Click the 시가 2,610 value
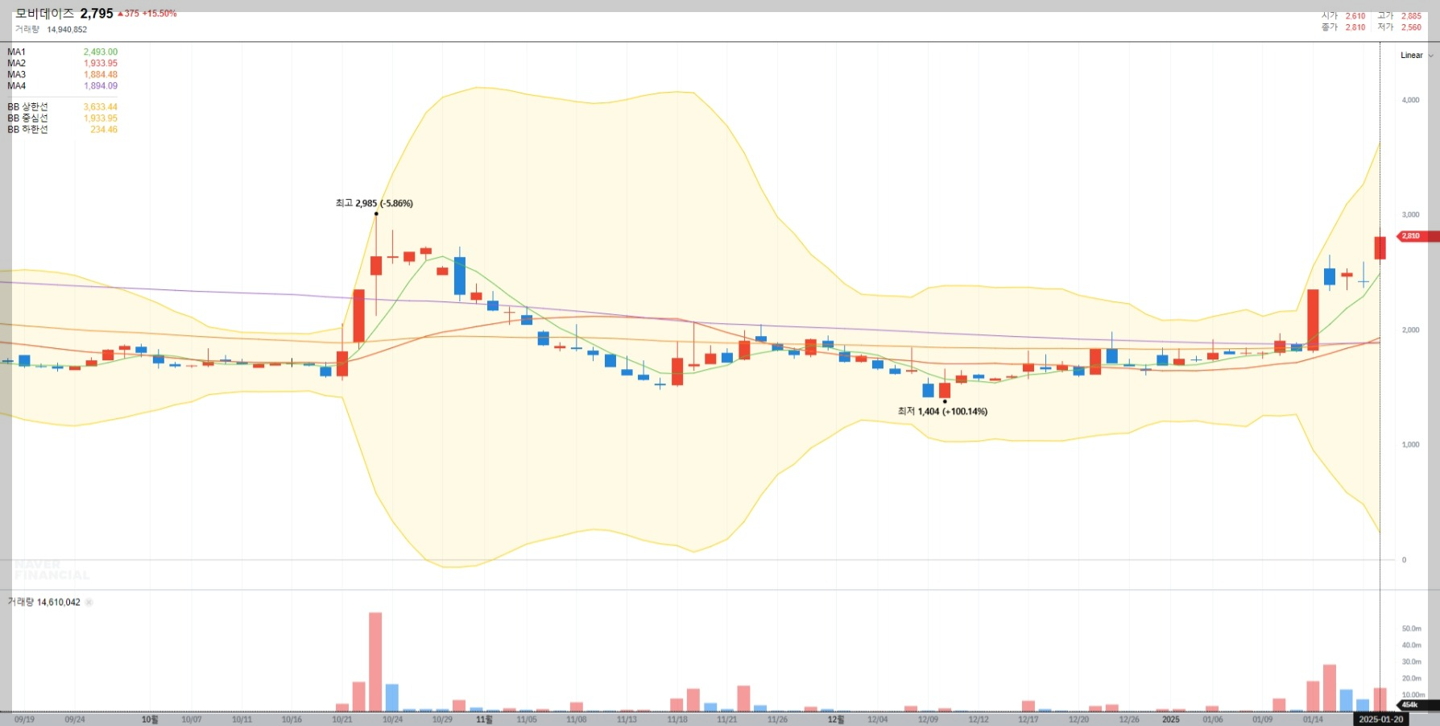 coord(1355,16)
